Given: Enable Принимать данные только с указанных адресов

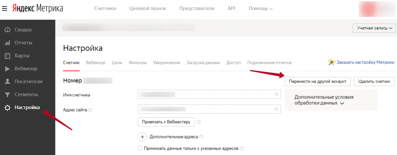Looking at the screenshot, I should [140, 148].
